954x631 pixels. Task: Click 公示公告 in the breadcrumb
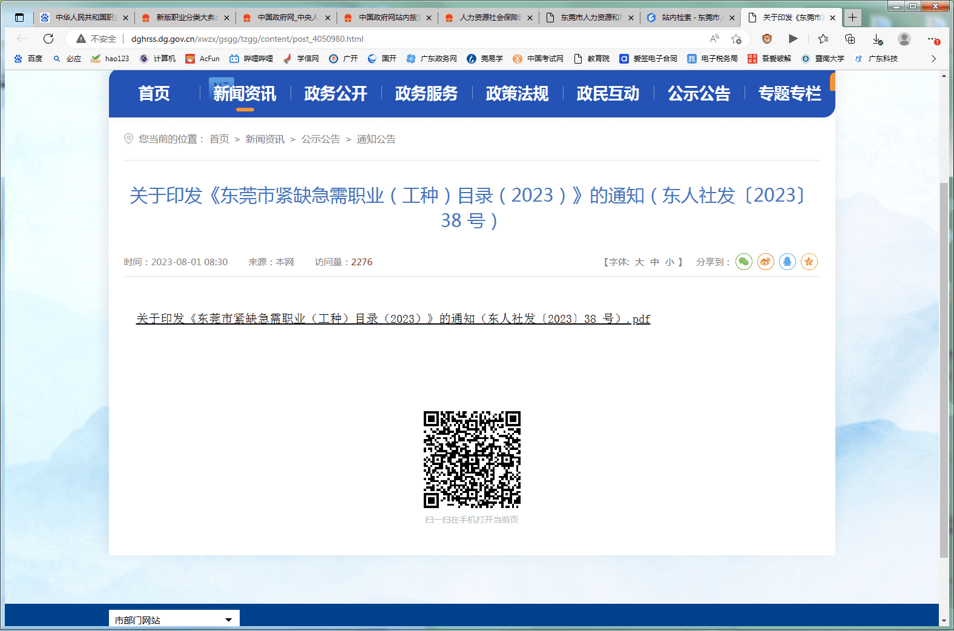321,139
